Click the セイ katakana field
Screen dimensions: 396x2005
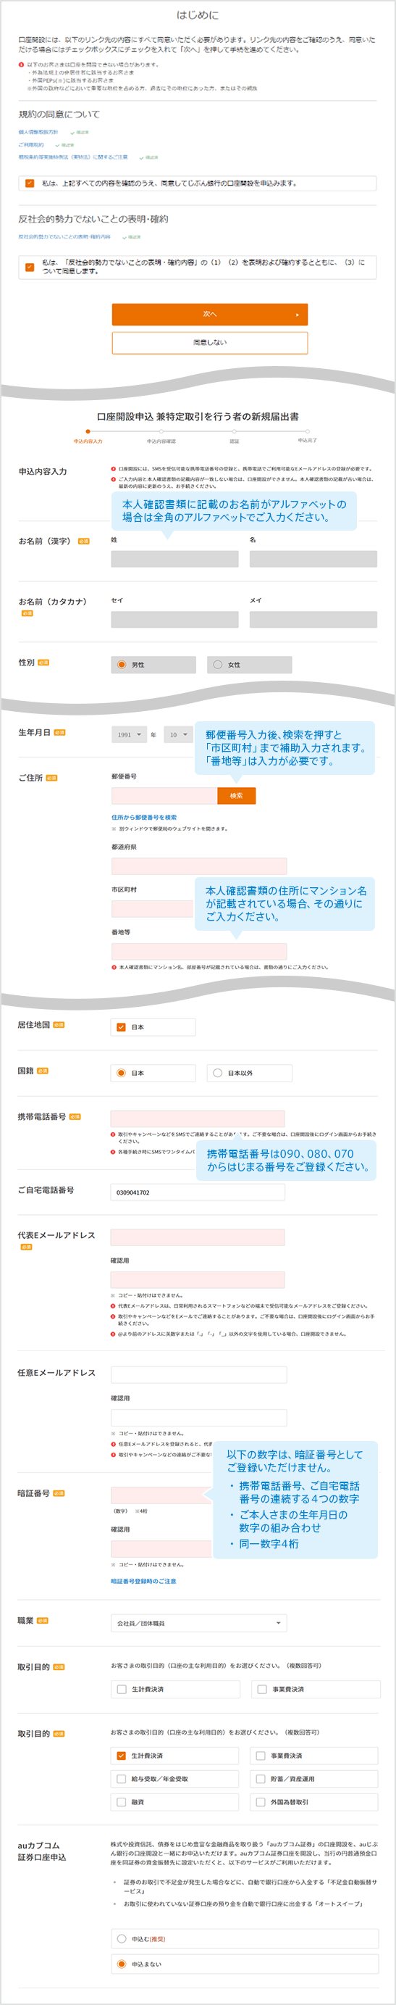pos(175,620)
